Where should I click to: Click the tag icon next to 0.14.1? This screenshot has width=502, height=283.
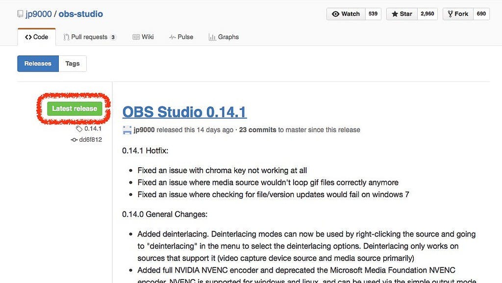point(79,129)
